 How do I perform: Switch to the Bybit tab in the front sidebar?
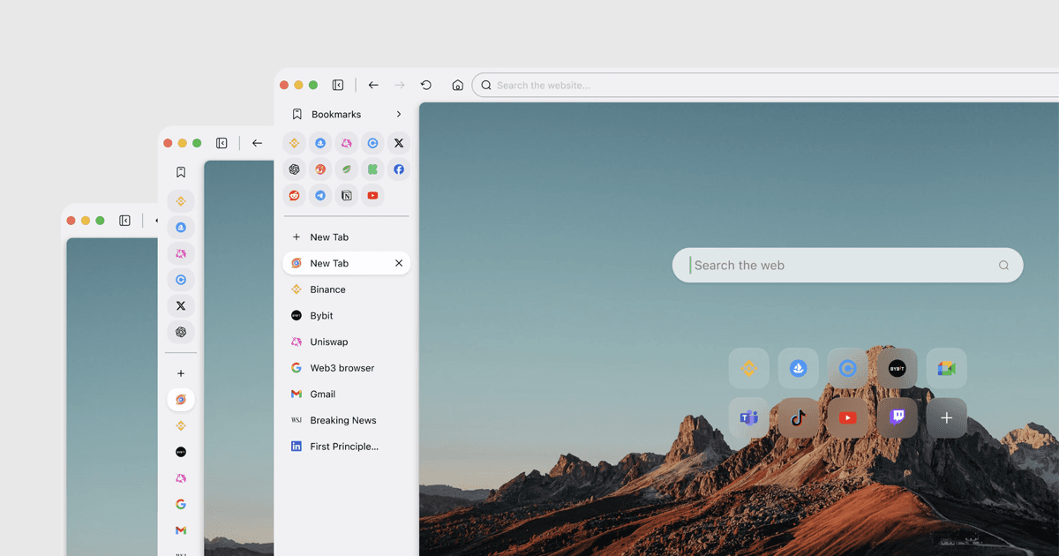pos(346,316)
